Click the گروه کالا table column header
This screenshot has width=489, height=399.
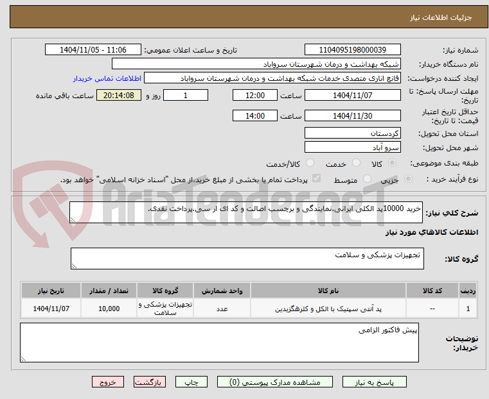pyautogui.click(x=165, y=291)
